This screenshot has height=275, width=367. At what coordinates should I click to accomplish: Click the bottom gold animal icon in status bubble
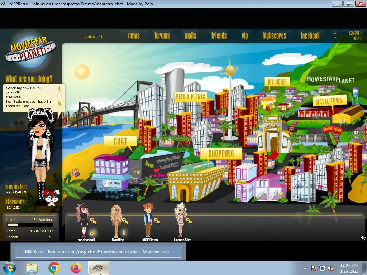(59, 103)
